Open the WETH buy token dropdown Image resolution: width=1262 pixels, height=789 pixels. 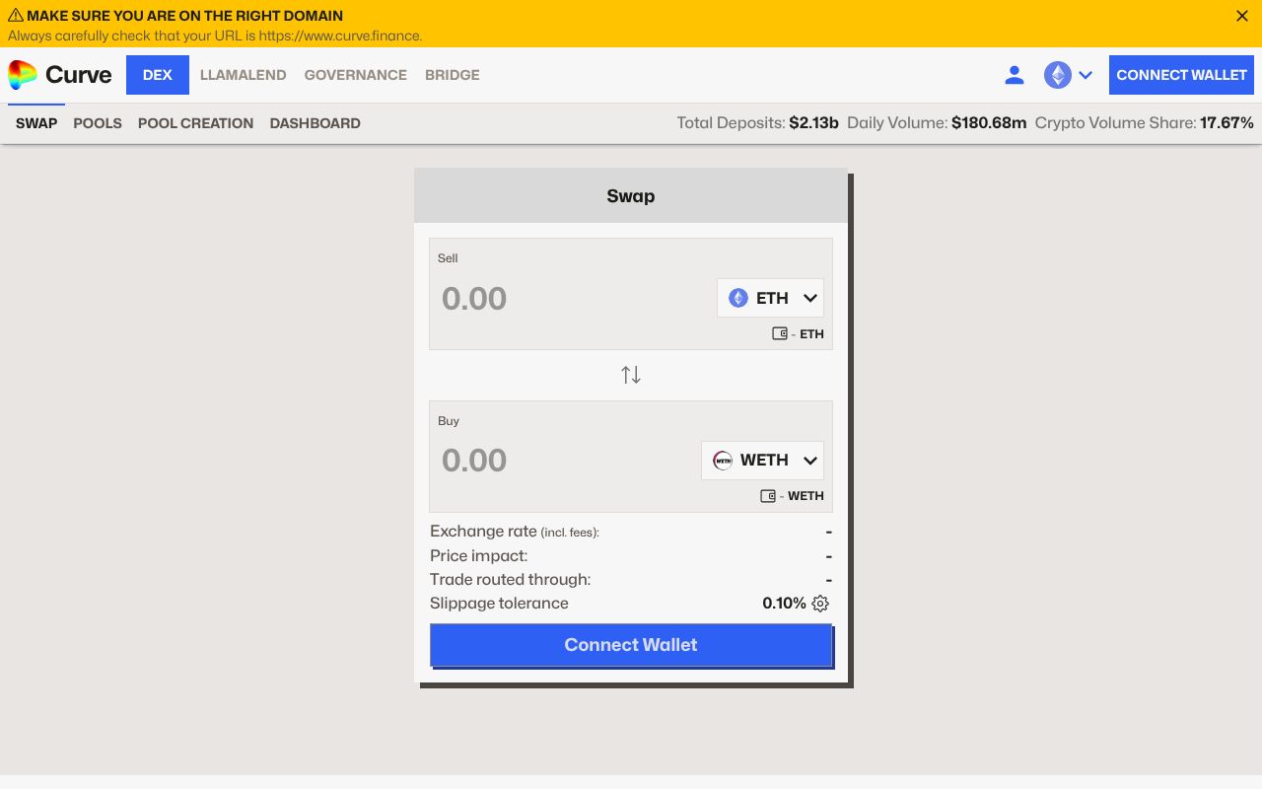click(762, 461)
